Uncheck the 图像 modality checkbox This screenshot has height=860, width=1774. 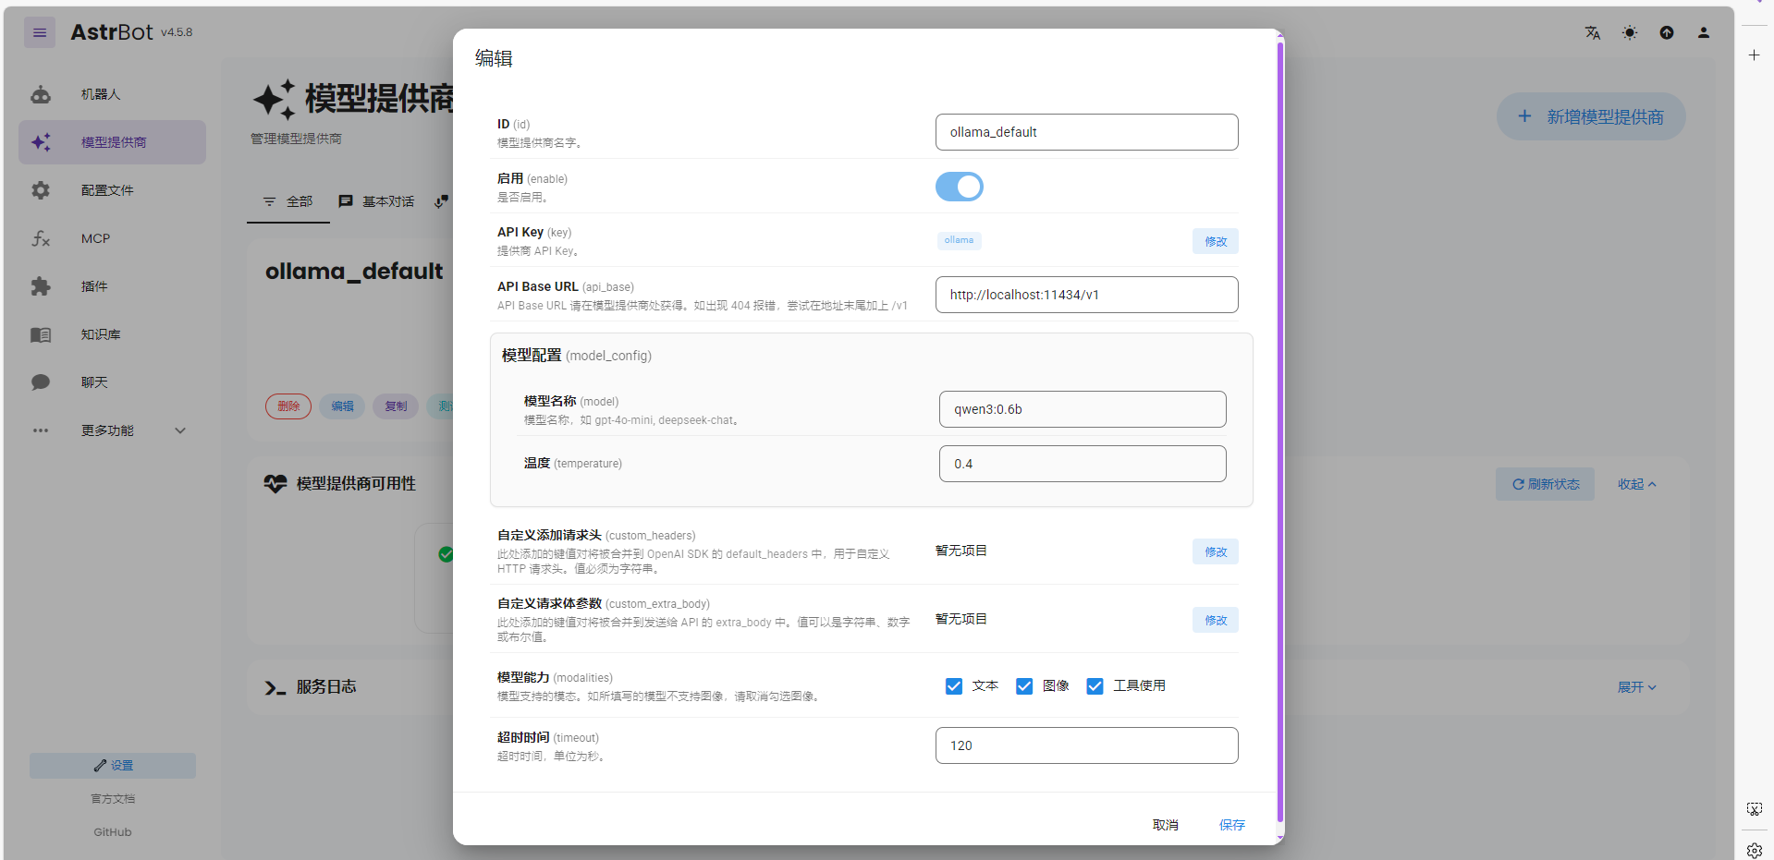[1024, 685]
